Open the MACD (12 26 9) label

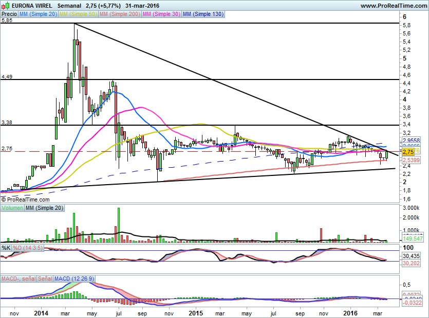click(x=74, y=279)
